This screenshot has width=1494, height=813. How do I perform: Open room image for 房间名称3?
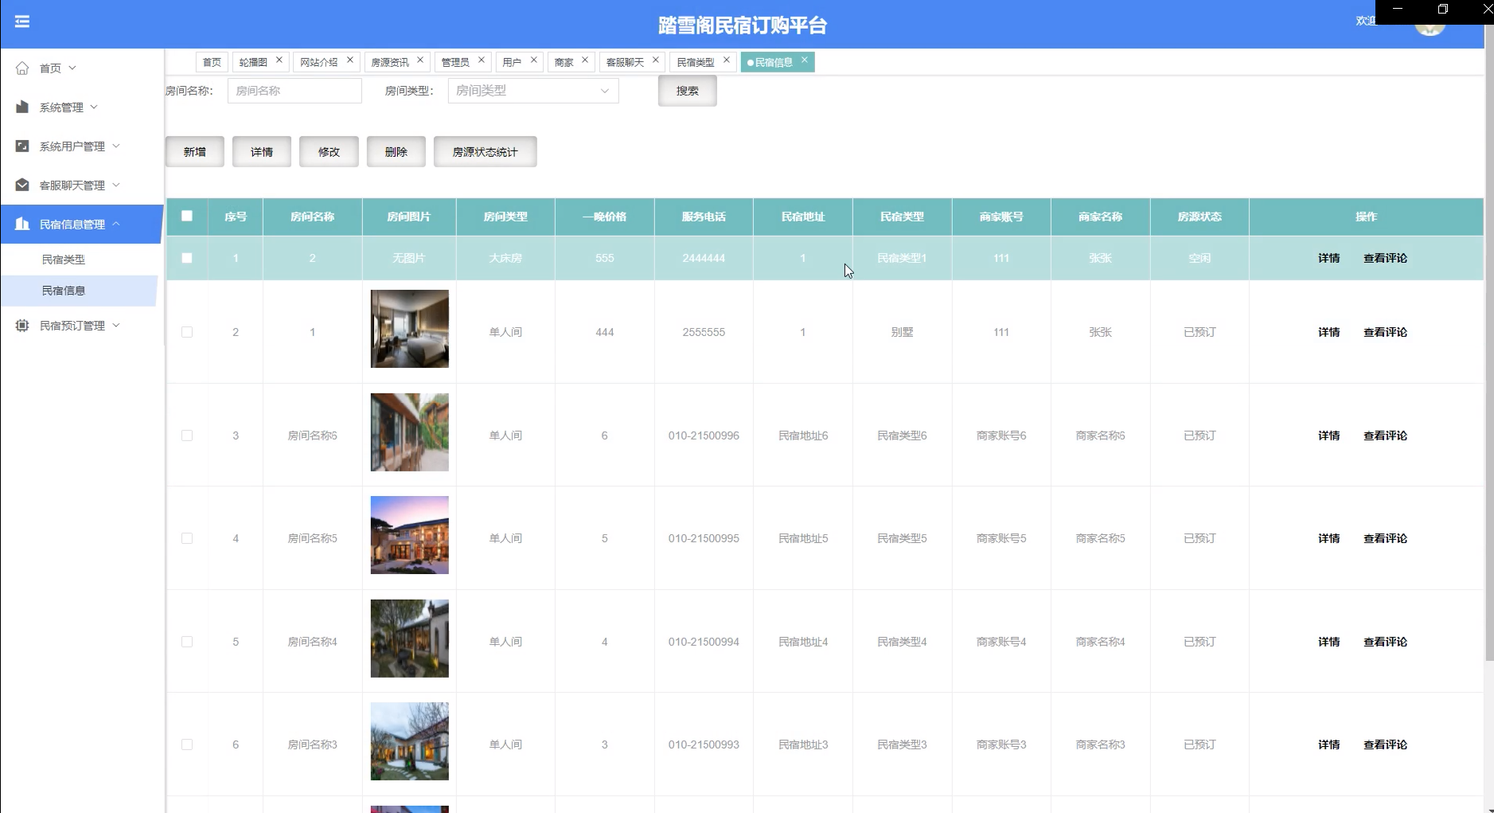410,741
